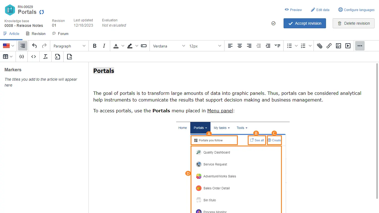Open the text color picker arrow
Screen dimensions: 379x213
click(123, 46)
